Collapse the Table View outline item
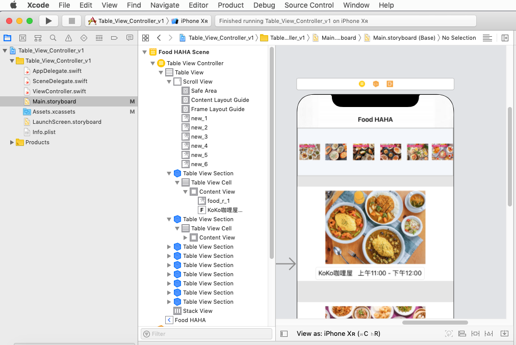 coord(161,72)
